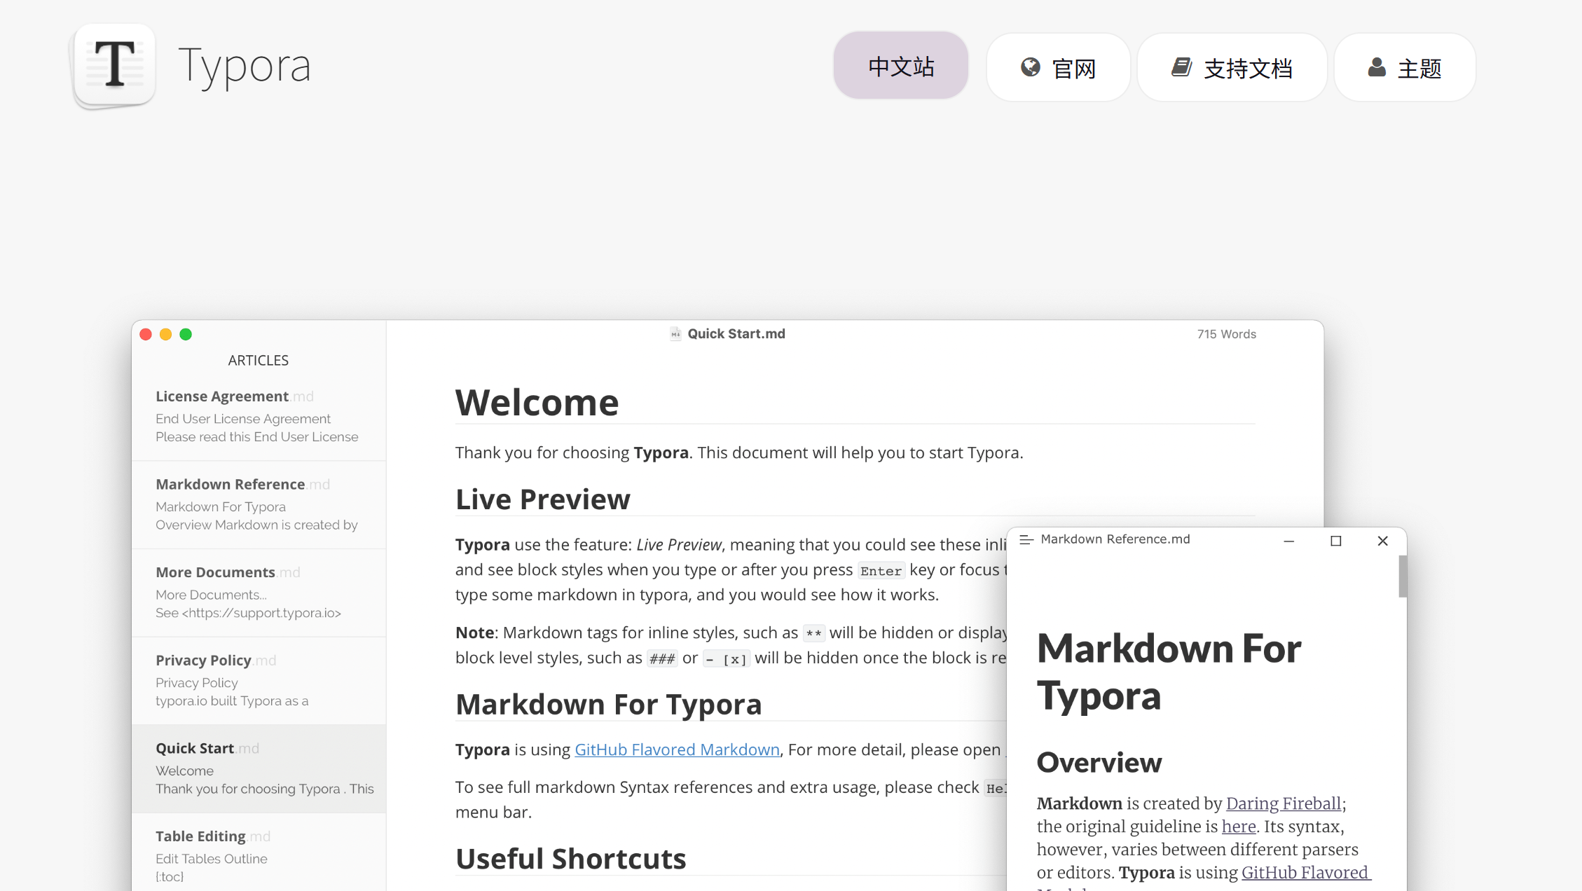Click the Useful Shortcuts heading
The height and width of the screenshot is (891, 1582).
click(570, 859)
